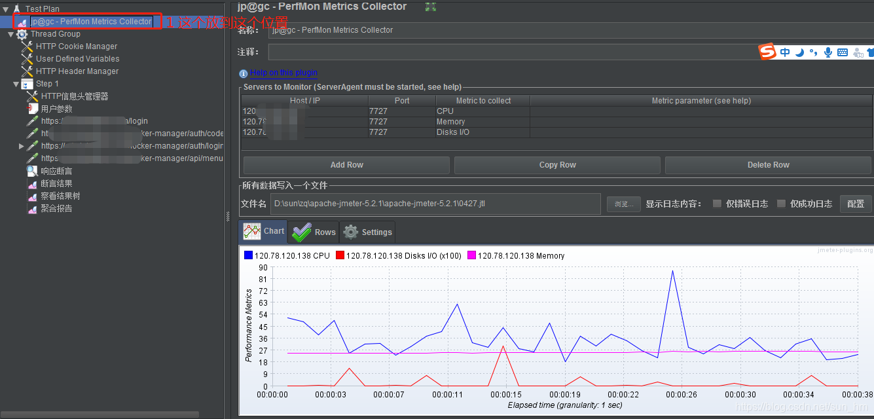Click the info icon next to Help link
The width and height of the screenshot is (874, 419).
pyautogui.click(x=244, y=74)
